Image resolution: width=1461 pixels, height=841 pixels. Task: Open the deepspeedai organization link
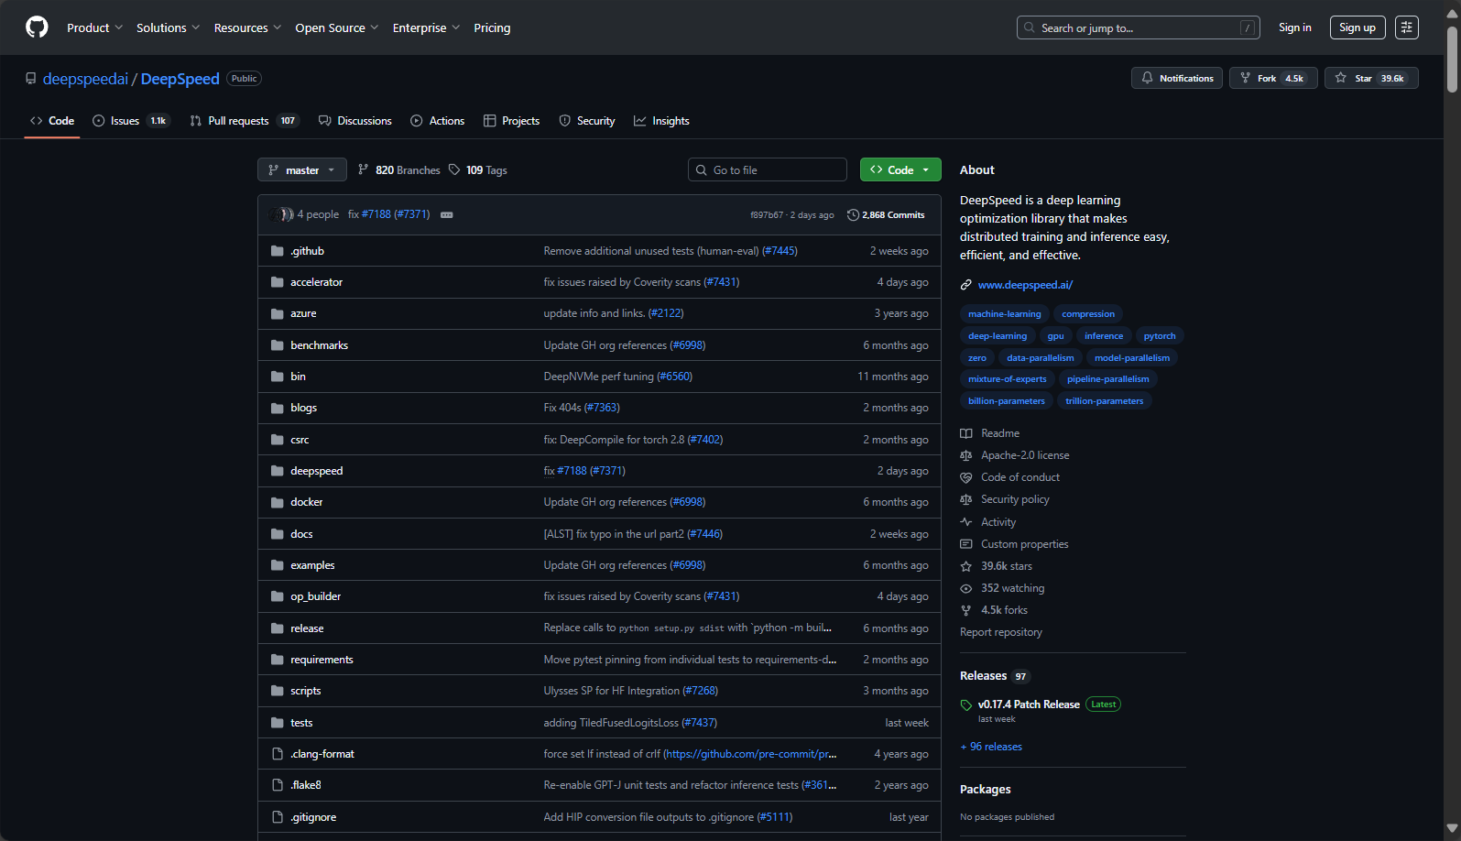click(x=85, y=79)
